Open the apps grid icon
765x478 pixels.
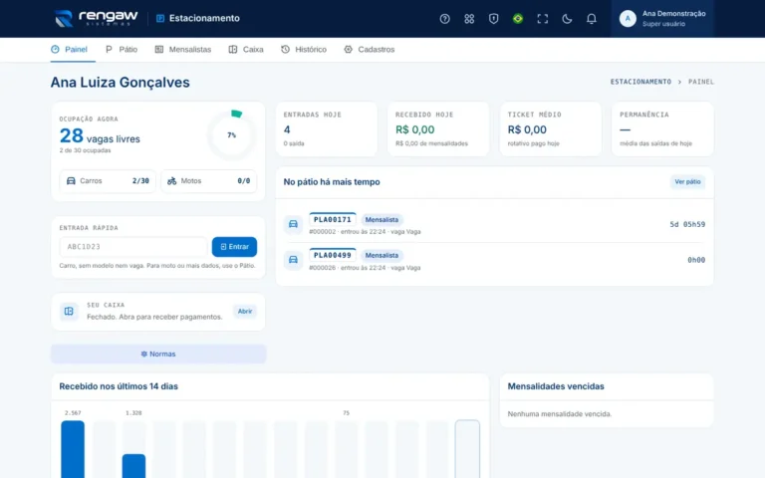coord(469,19)
